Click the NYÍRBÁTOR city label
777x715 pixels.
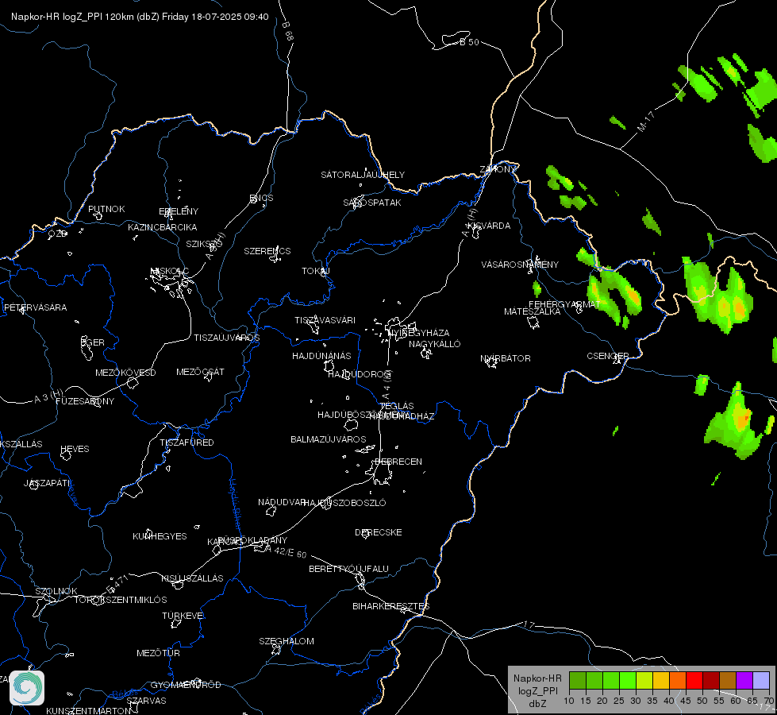pos(506,358)
